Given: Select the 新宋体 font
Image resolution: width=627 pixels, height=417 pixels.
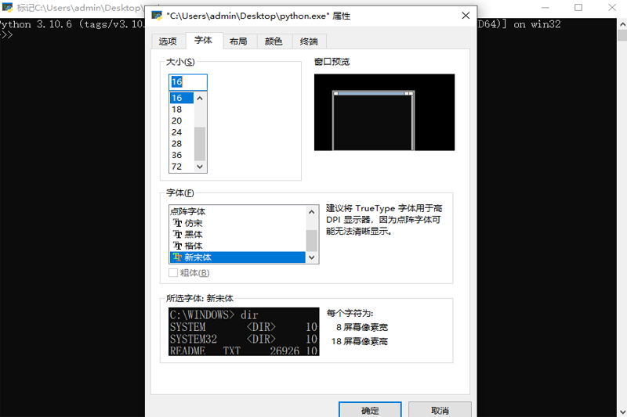Looking at the screenshot, I should click(x=237, y=257).
